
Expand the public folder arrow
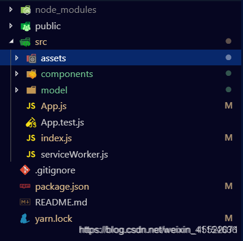click(11, 26)
